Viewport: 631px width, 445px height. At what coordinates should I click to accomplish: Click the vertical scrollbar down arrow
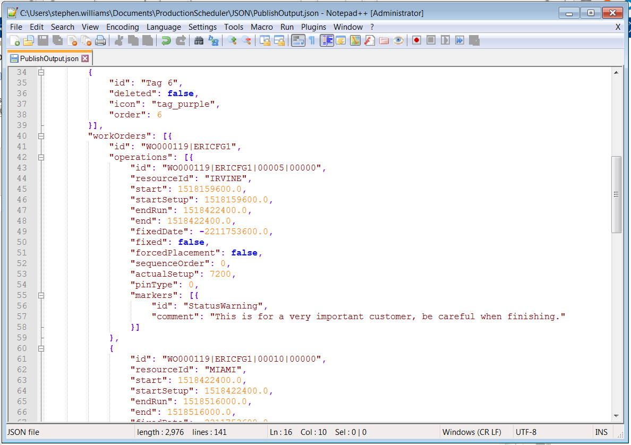[x=616, y=416]
